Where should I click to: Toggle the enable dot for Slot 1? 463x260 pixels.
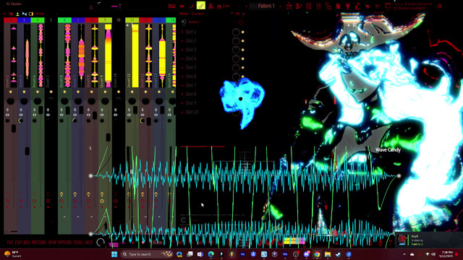click(243, 32)
